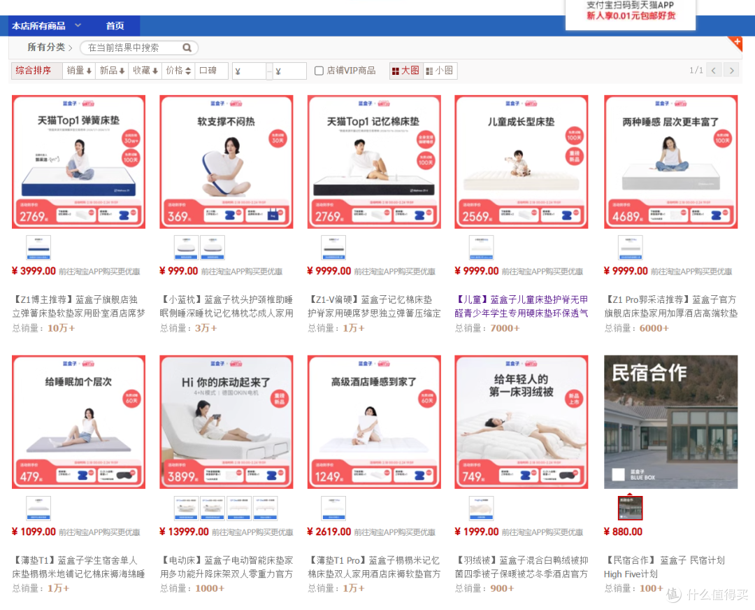Screen dimensions: 755x610
Task: Open 【儿童】蓝盒子儿童床垫 title link
Action: [522, 306]
